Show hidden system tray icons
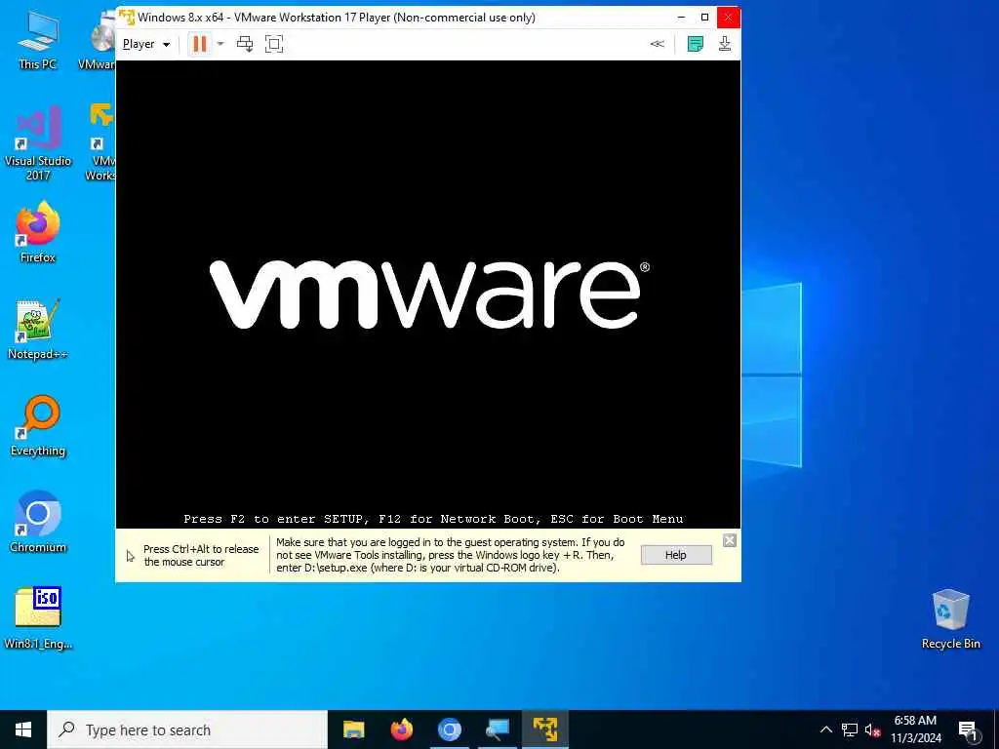Image resolution: width=999 pixels, height=749 pixels. point(825,729)
